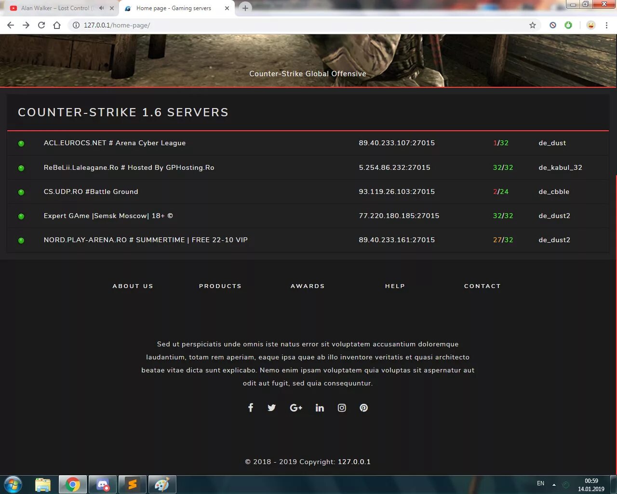Click the EN language indicator
Image resolution: width=617 pixels, height=494 pixels.
coord(541,483)
